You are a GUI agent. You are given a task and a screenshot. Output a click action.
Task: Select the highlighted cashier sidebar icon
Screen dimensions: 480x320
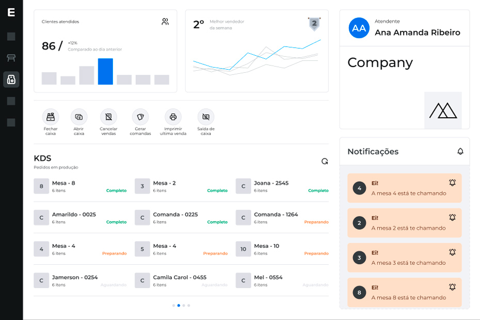pyautogui.click(x=11, y=79)
